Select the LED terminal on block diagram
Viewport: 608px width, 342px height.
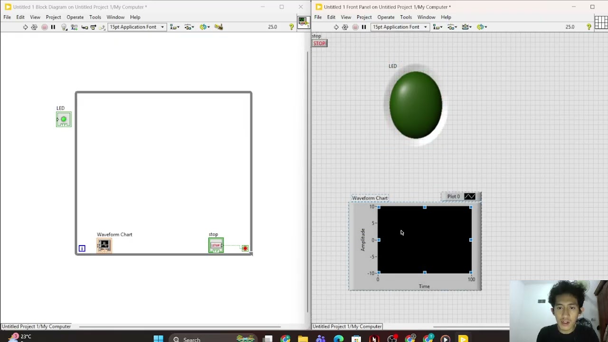pyautogui.click(x=64, y=119)
